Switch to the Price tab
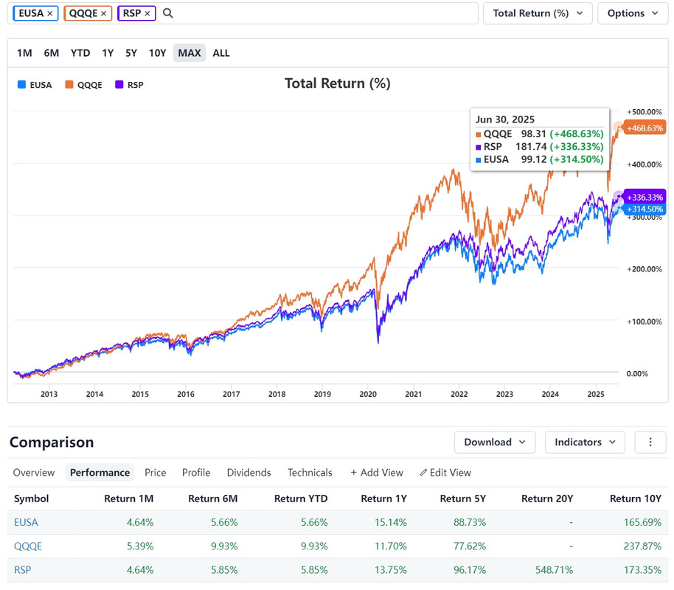 click(x=155, y=473)
